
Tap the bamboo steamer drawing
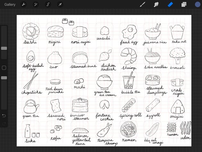[x=80, y=105]
